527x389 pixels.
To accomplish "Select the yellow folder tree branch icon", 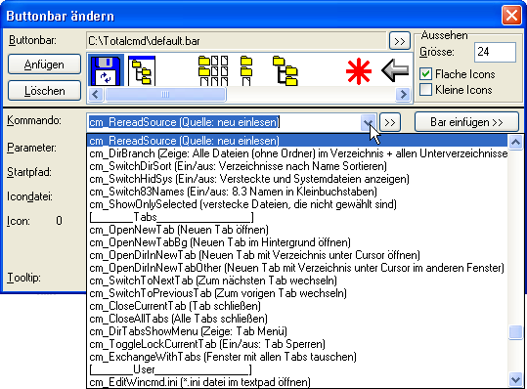I will (285, 70).
